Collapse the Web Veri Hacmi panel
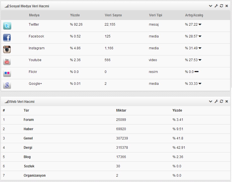This screenshot has width=232, height=182. click(211, 101)
